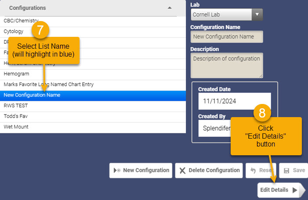This screenshot has height=200, width=308.
Task: Click the New Configuration star icon
Action: click(x=117, y=170)
